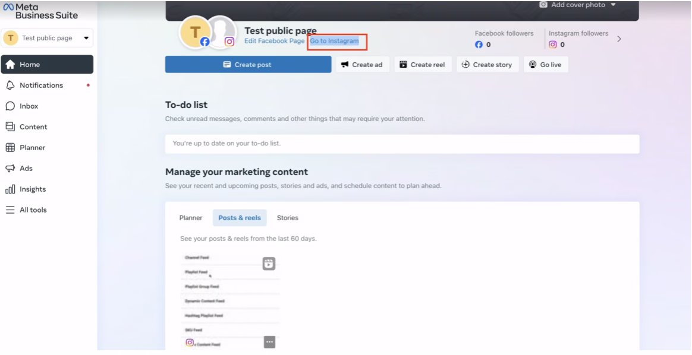The height and width of the screenshot is (355, 692).
Task: Open Add cover photo dropdown
Action: [x=577, y=5]
